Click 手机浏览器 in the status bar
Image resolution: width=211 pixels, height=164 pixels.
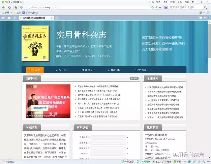click(143, 162)
